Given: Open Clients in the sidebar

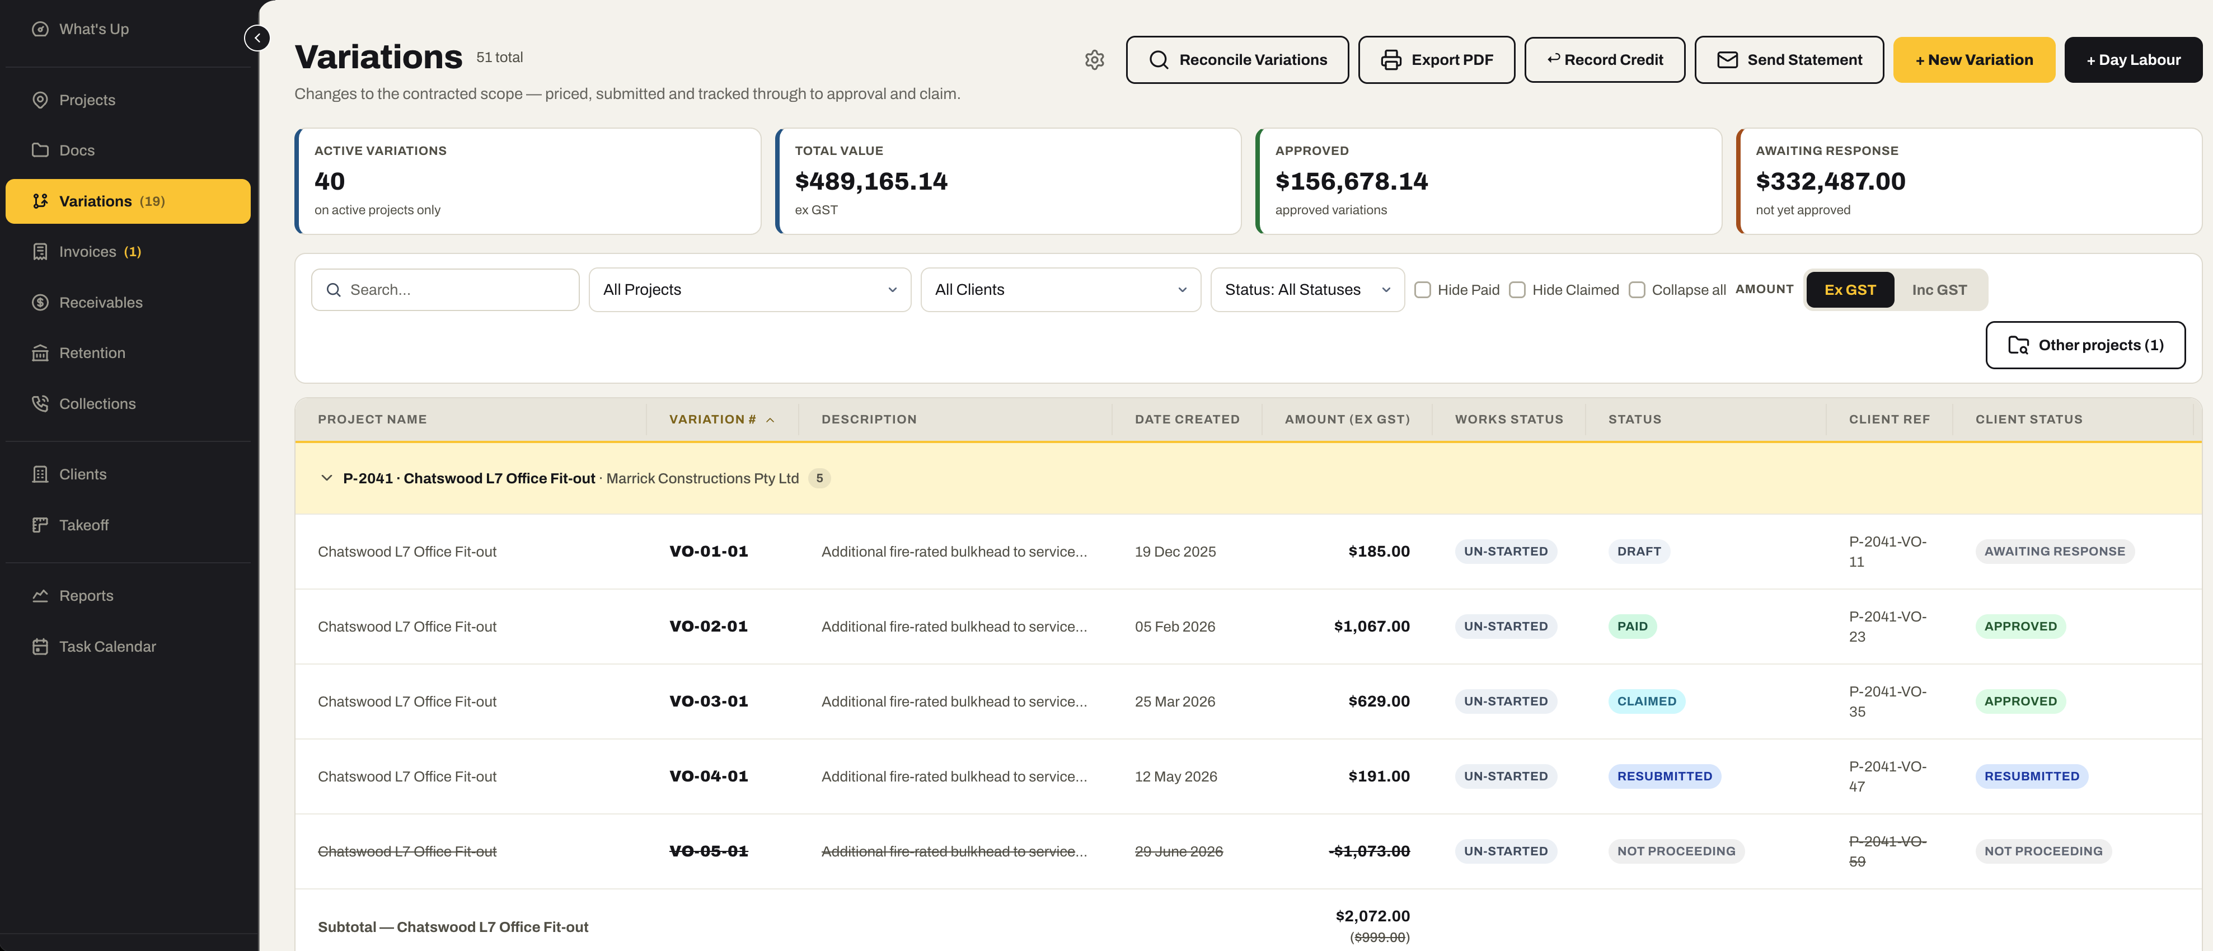Looking at the screenshot, I should click(128, 474).
